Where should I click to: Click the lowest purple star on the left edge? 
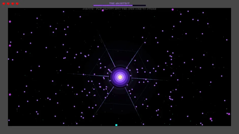pyautogui.click(x=10, y=94)
